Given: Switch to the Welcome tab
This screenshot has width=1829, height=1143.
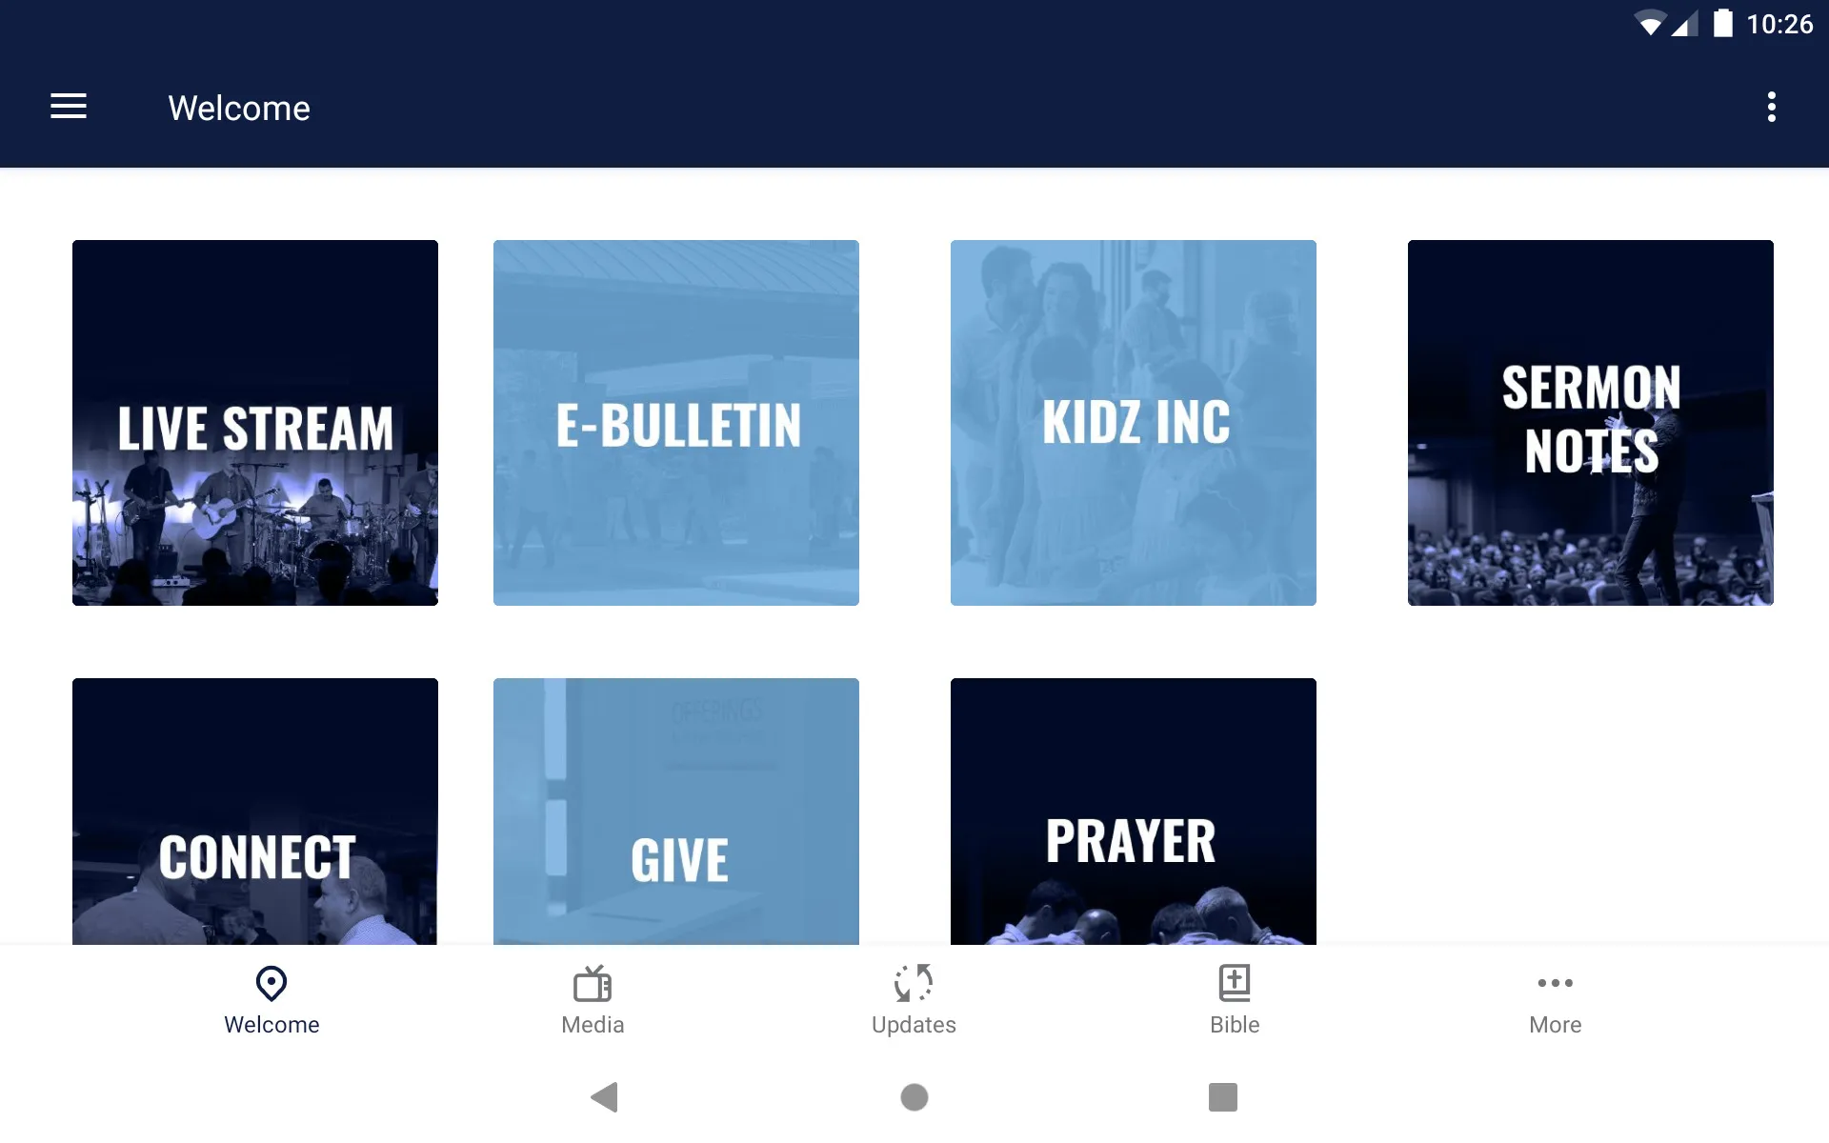Looking at the screenshot, I should [271, 1001].
